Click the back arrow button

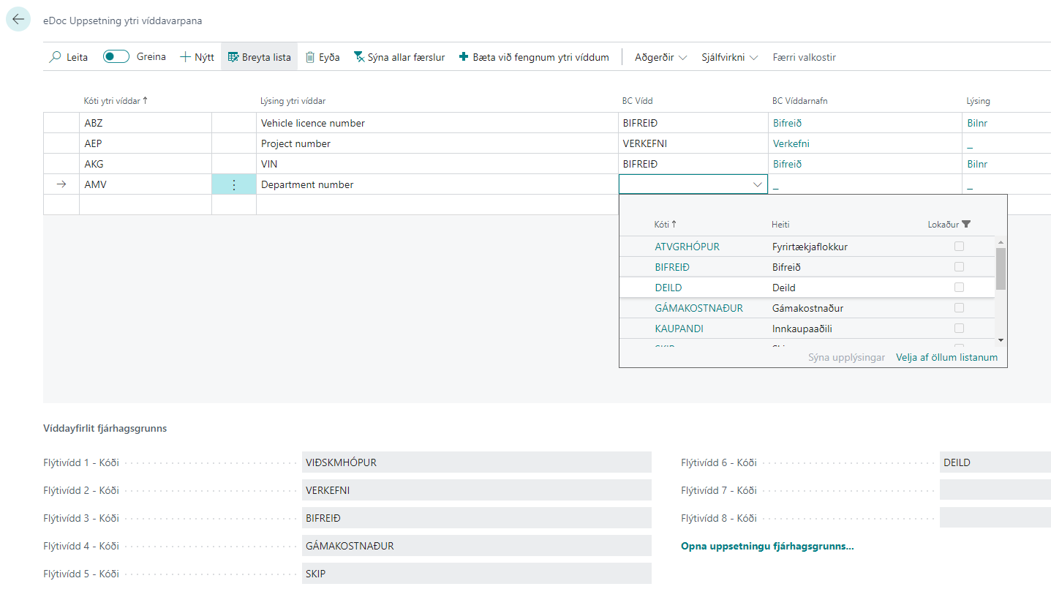tap(18, 20)
